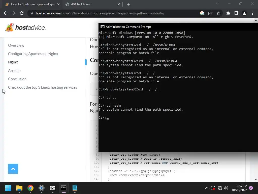Open the Chrome extensions puzzle icon

(x=228, y=13)
